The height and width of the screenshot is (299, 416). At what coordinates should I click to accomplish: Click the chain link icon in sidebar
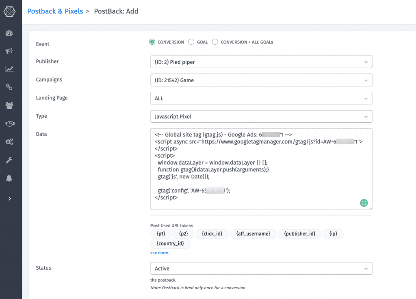point(9,87)
